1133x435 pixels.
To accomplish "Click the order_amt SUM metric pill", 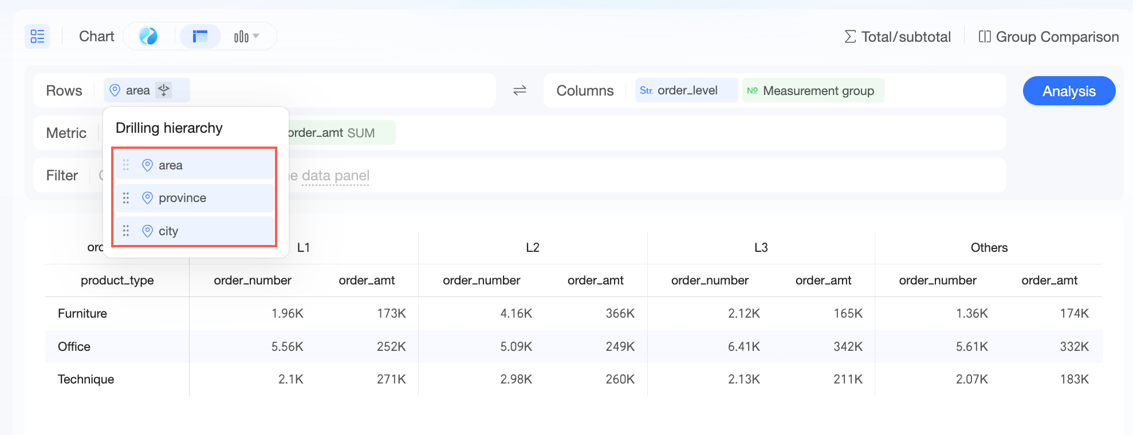I will tap(341, 133).
